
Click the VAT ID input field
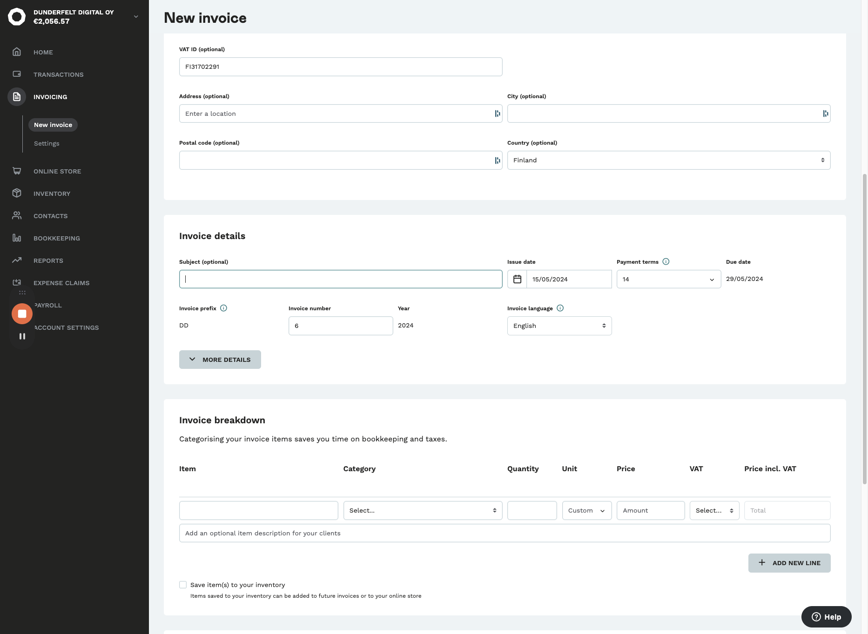[x=341, y=67]
